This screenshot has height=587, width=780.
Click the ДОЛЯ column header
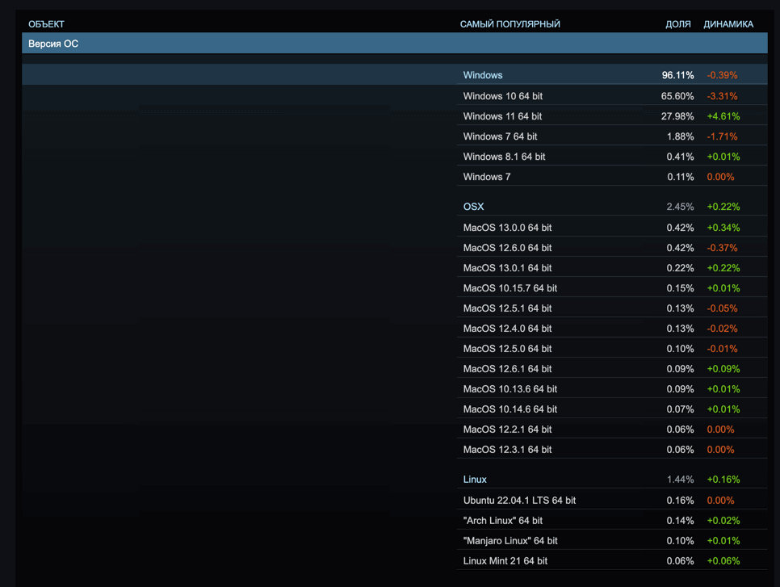coord(678,24)
